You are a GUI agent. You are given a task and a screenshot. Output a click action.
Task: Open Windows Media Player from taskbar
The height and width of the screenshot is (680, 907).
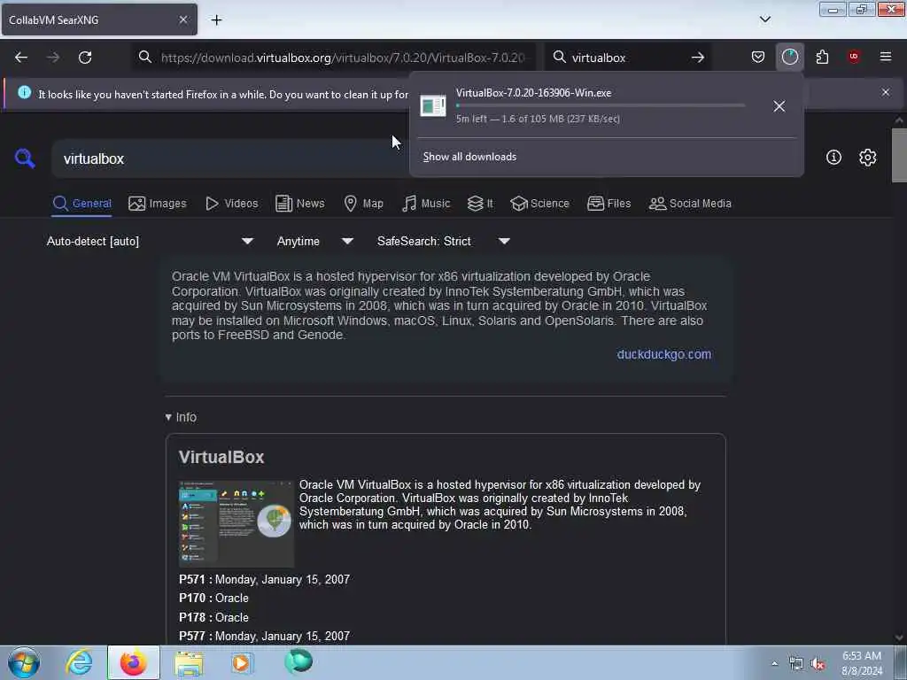[x=242, y=662]
